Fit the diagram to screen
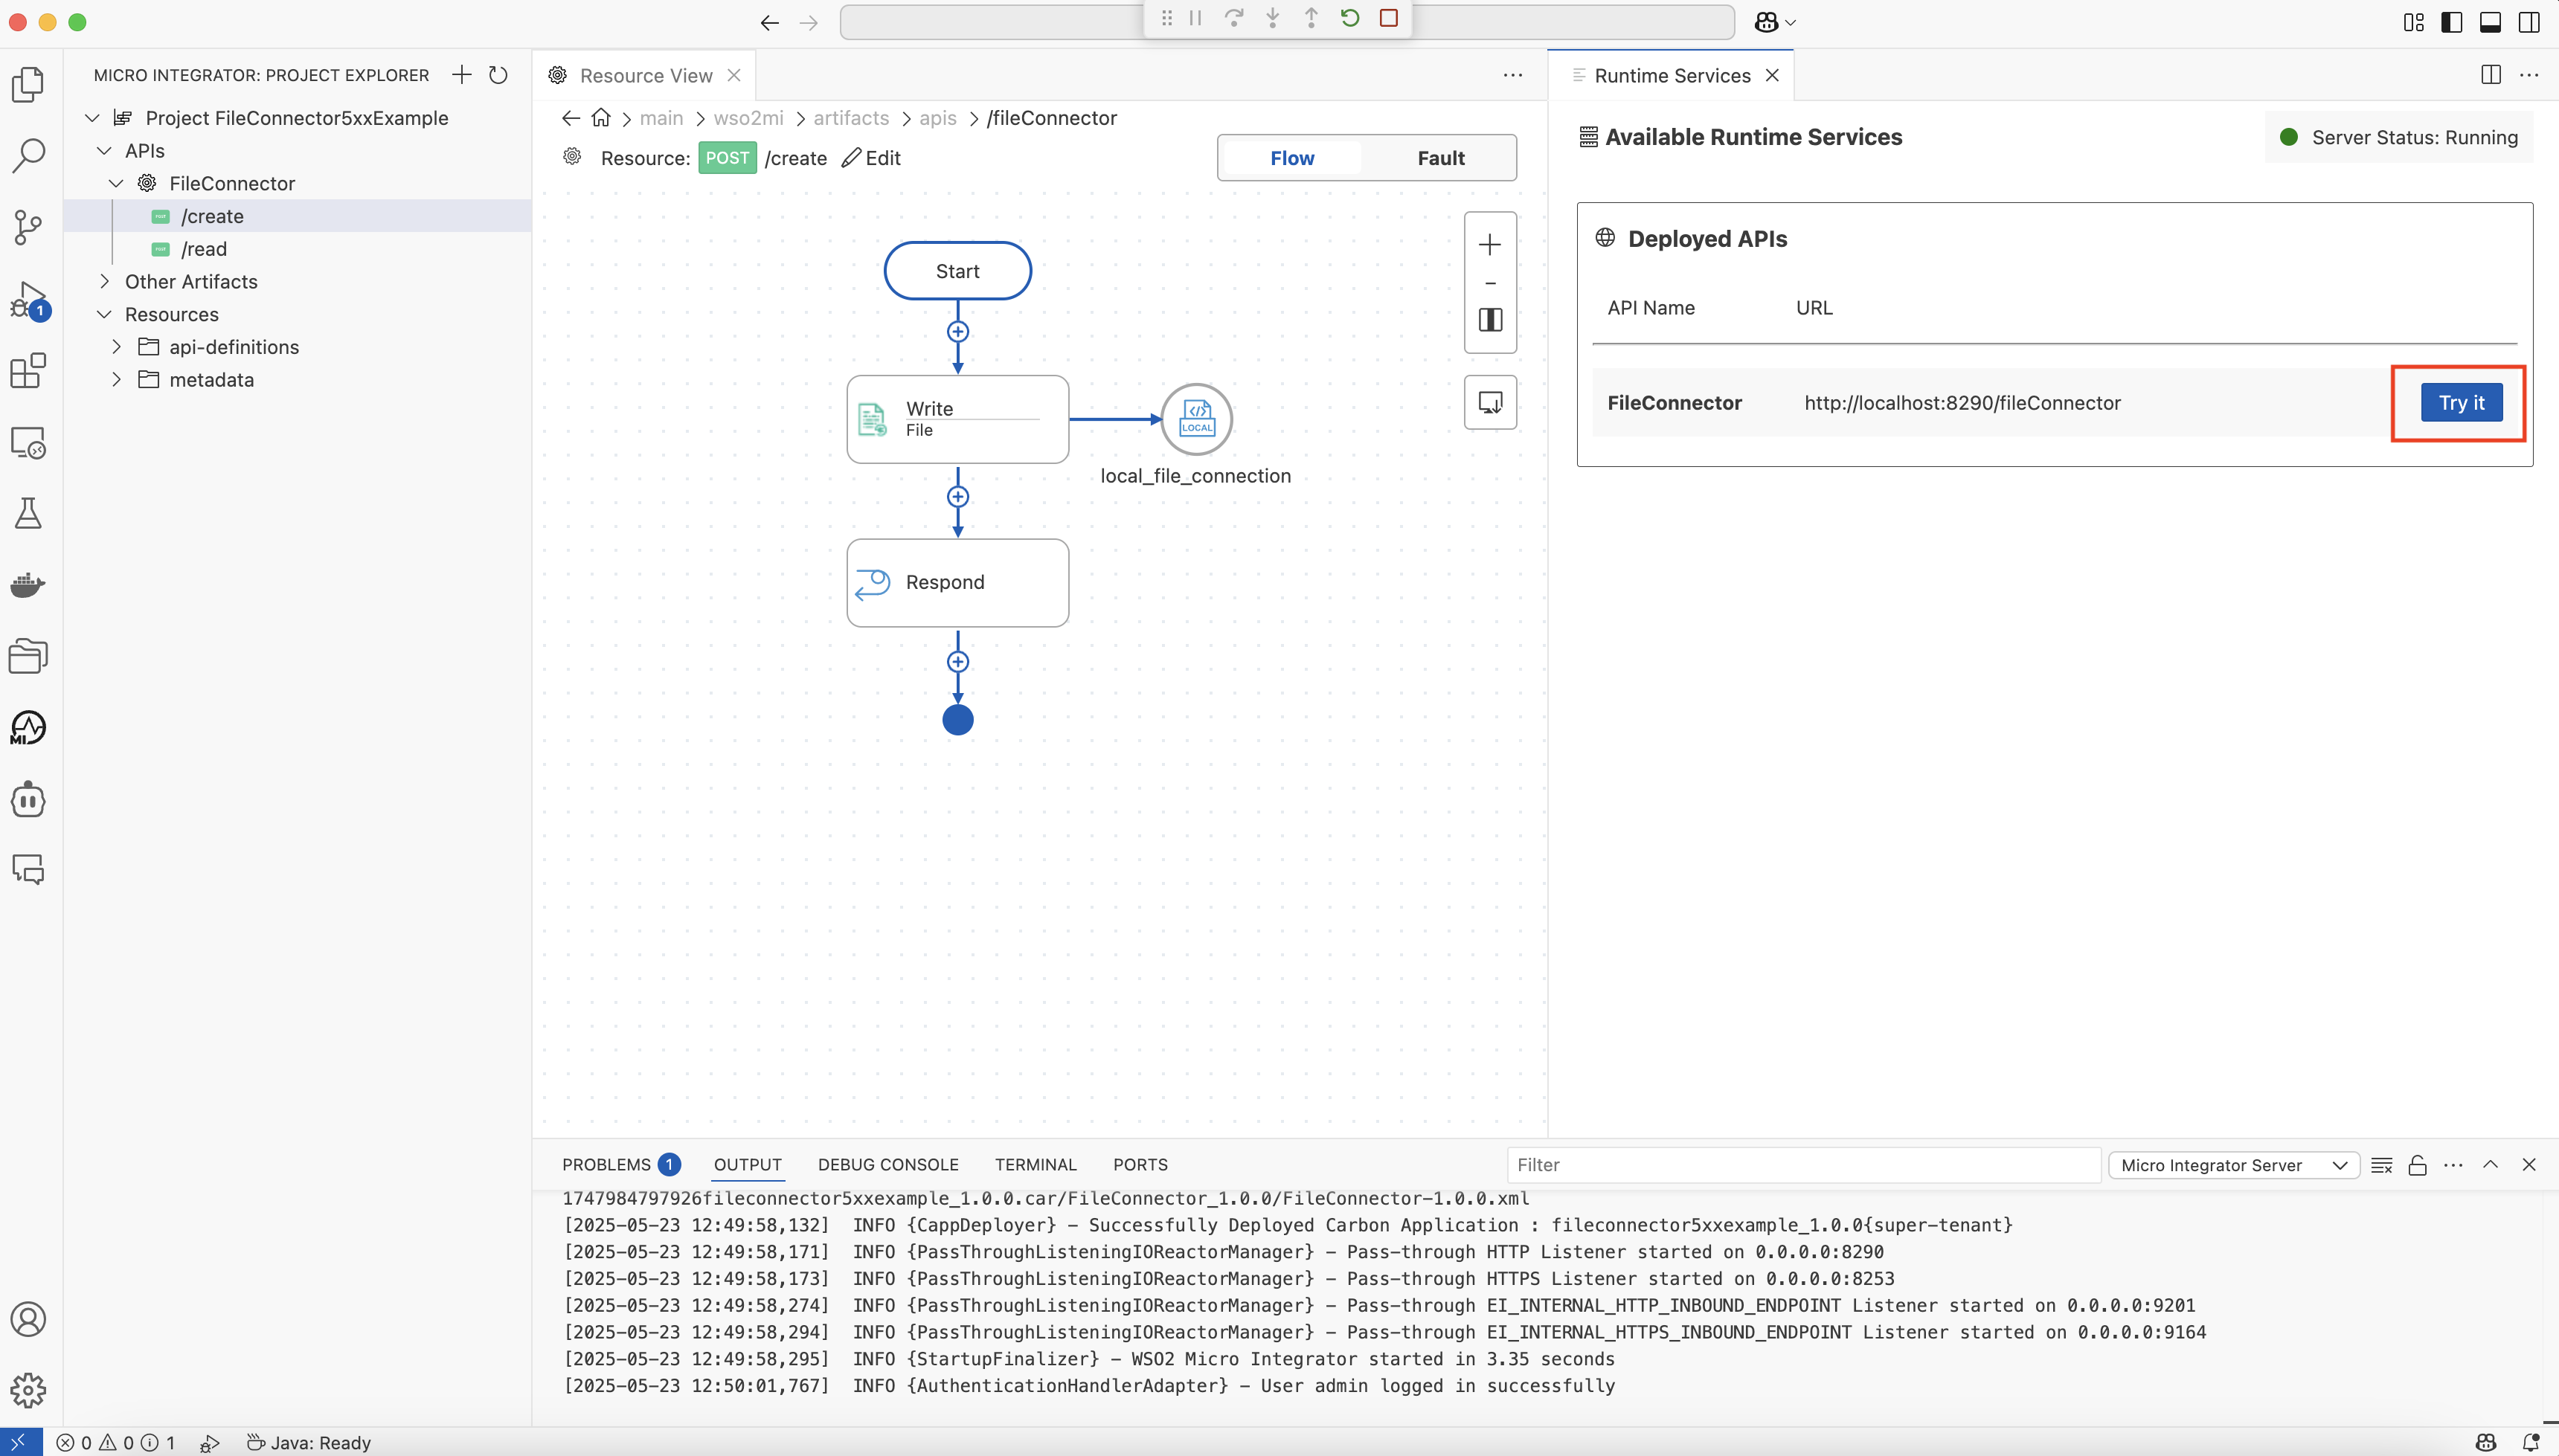 [1489, 320]
